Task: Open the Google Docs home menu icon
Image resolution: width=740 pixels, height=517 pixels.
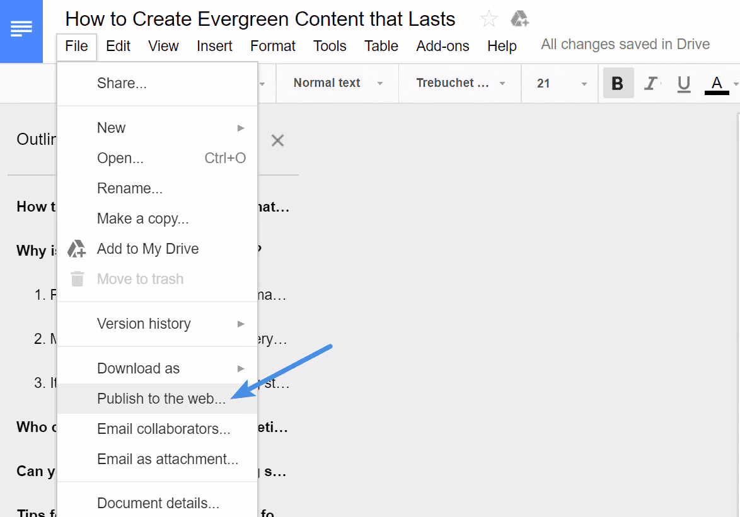Action: pyautogui.click(x=21, y=29)
